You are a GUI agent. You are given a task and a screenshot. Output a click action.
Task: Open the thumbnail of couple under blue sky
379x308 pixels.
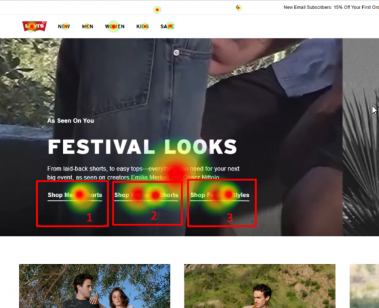(x=95, y=286)
